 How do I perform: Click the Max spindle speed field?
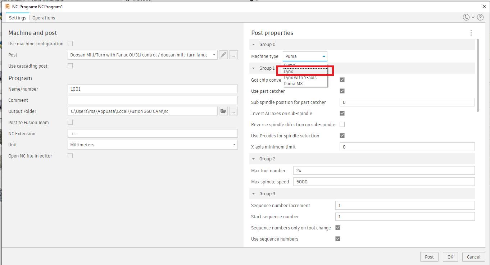[x=384, y=182]
